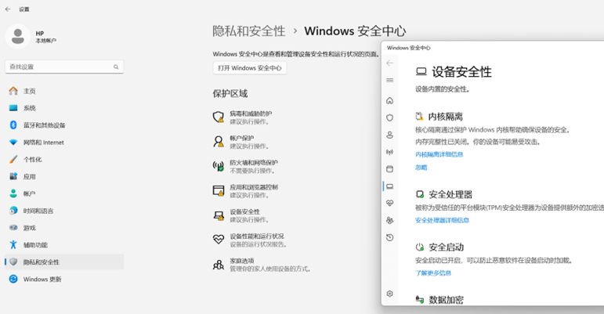Open 个性化 in Settings sidebar
The width and height of the screenshot is (604, 314).
[x=64, y=159]
